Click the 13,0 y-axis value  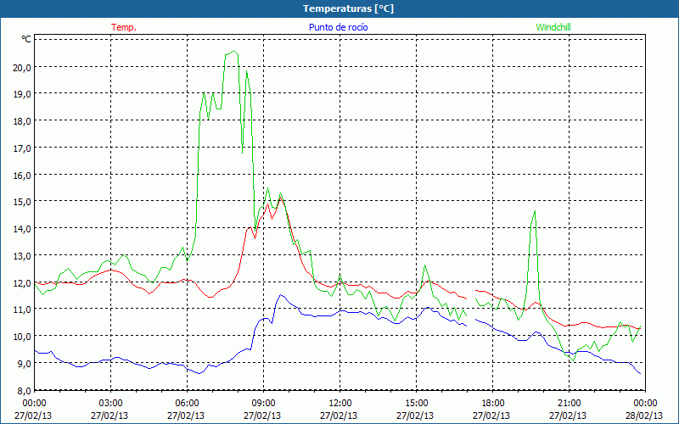click(22, 256)
